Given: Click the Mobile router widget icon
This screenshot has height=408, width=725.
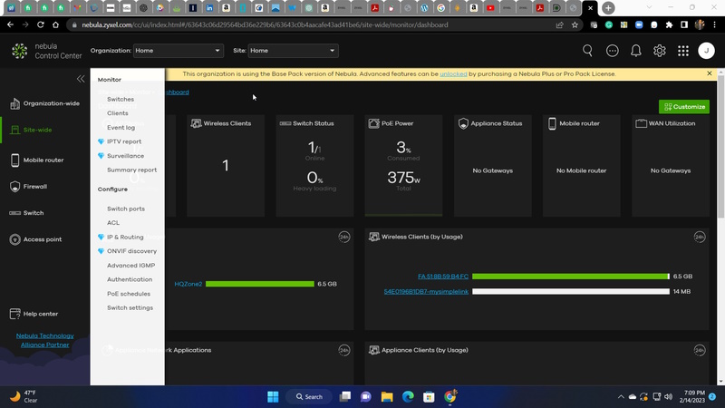Looking at the screenshot, I should click(x=552, y=123).
